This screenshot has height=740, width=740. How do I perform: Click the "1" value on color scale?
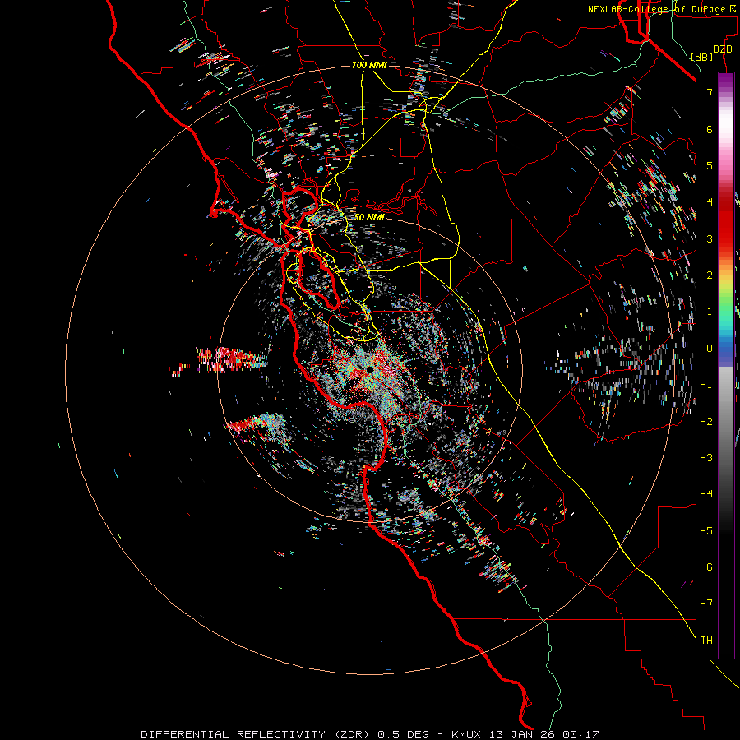(x=710, y=312)
